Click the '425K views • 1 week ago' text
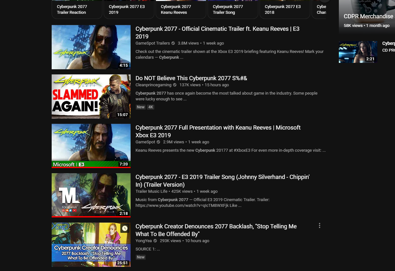395x271 pixels. [194, 191]
